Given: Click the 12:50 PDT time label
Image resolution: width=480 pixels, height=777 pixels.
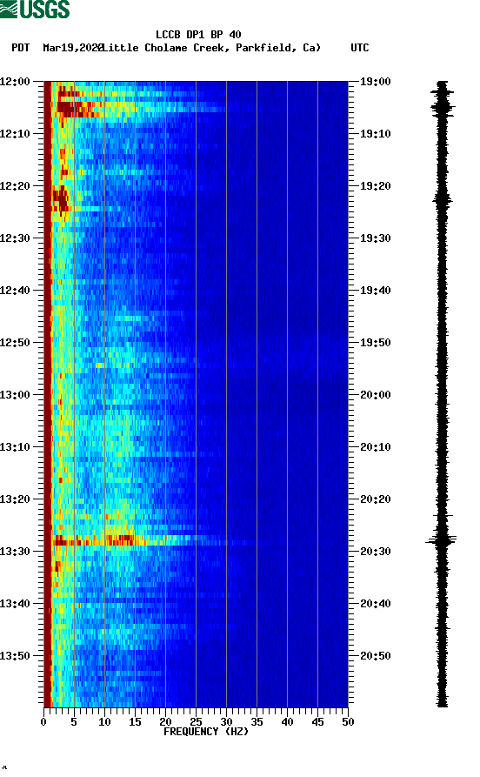Looking at the screenshot, I should tap(15, 343).
